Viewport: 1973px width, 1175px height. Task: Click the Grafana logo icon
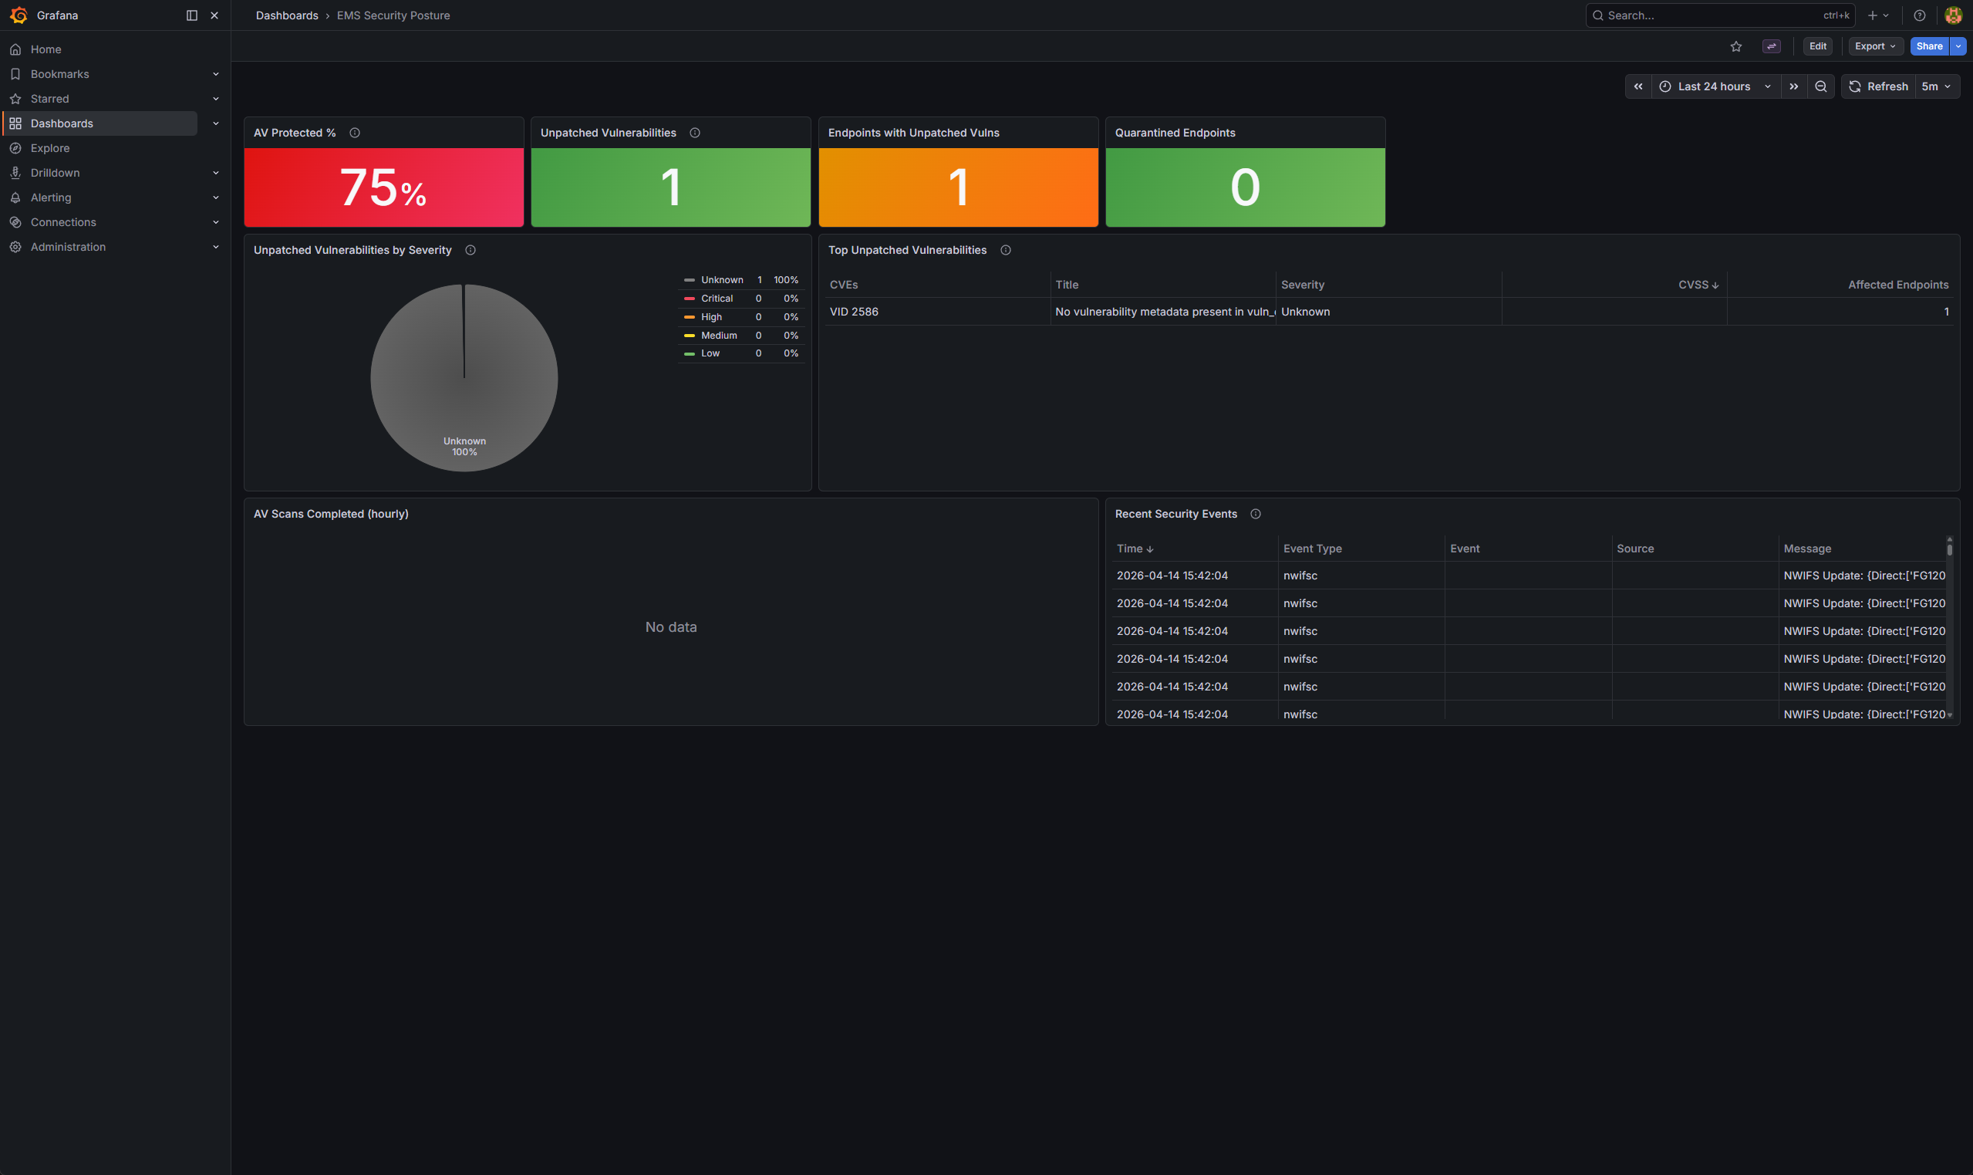pos(19,15)
